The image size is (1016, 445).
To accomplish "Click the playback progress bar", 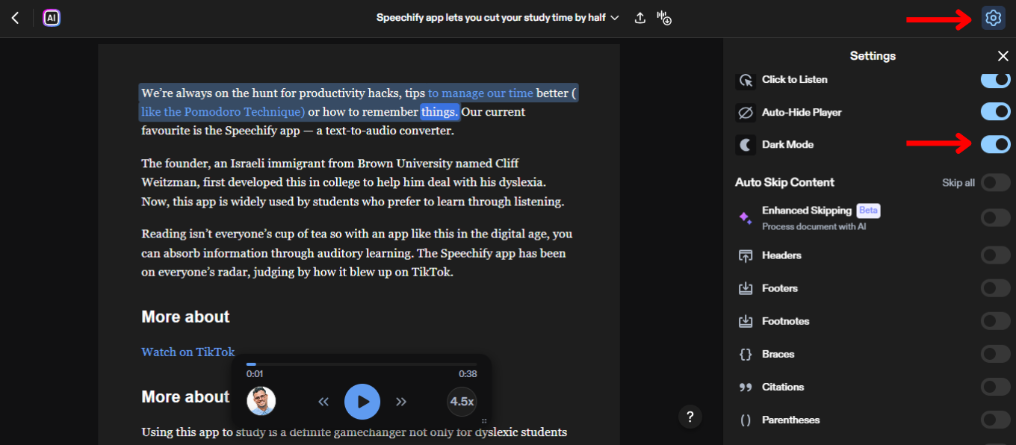I will 362,364.
